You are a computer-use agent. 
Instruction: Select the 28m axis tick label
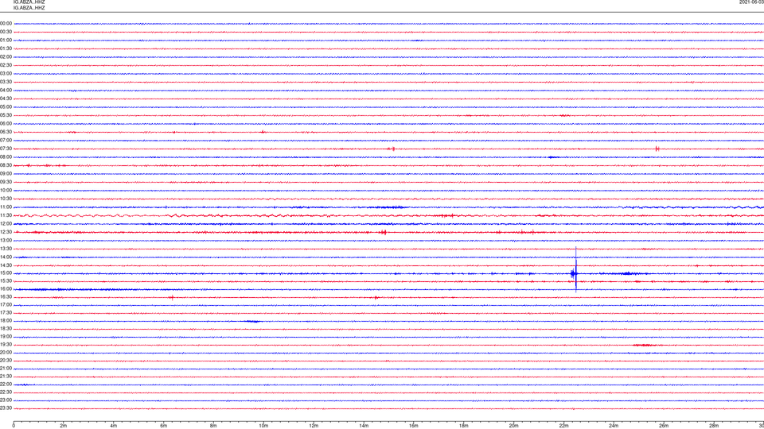714,426
